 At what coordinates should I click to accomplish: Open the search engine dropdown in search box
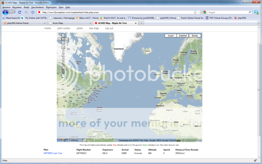pos(205,12)
